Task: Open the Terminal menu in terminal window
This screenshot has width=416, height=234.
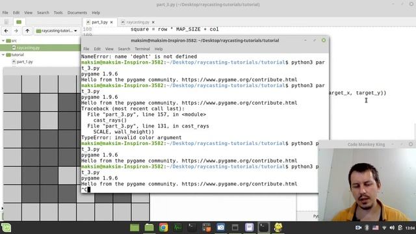Action: 142,49
